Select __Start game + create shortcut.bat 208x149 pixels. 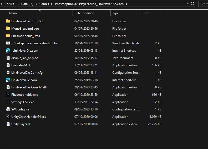pyautogui.click(x=35, y=43)
